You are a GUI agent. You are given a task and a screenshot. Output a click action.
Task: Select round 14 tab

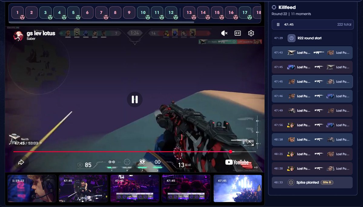click(203, 12)
